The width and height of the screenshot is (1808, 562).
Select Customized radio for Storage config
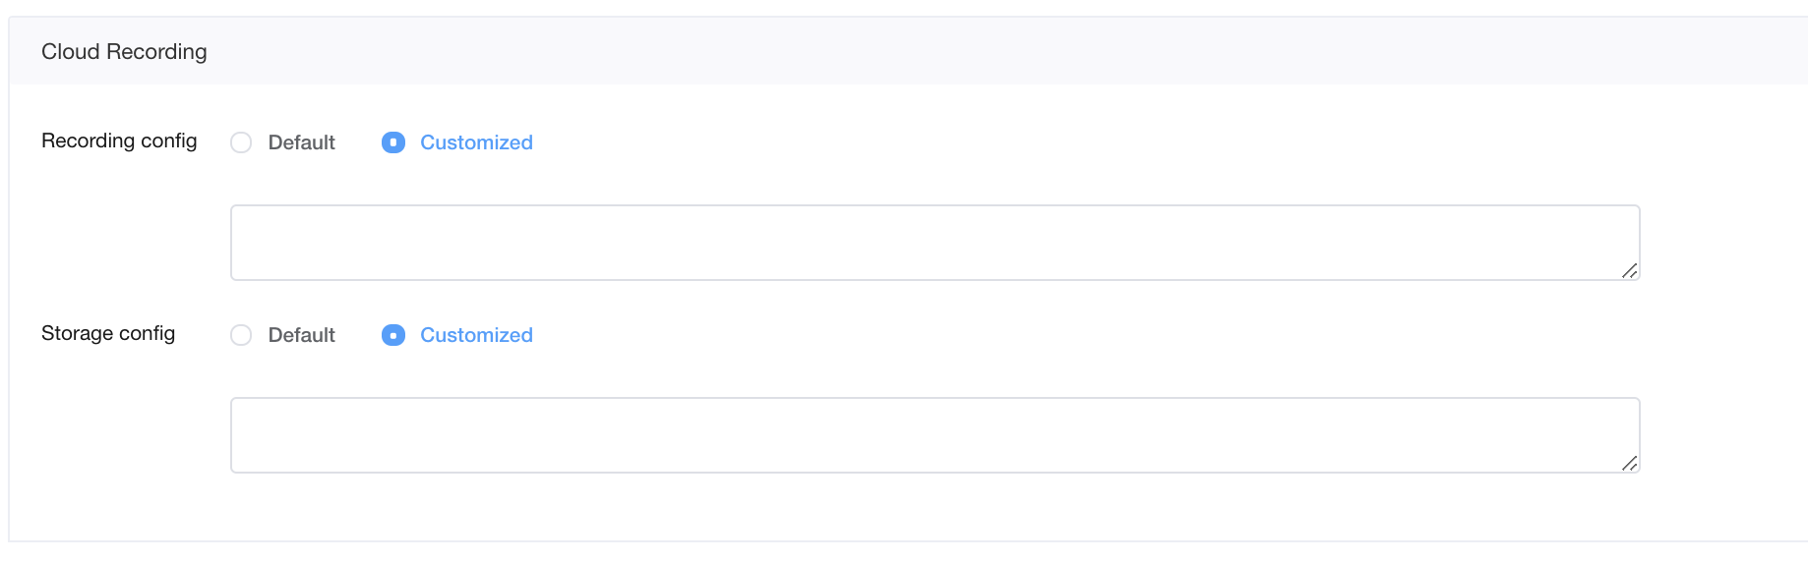click(x=393, y=335)
